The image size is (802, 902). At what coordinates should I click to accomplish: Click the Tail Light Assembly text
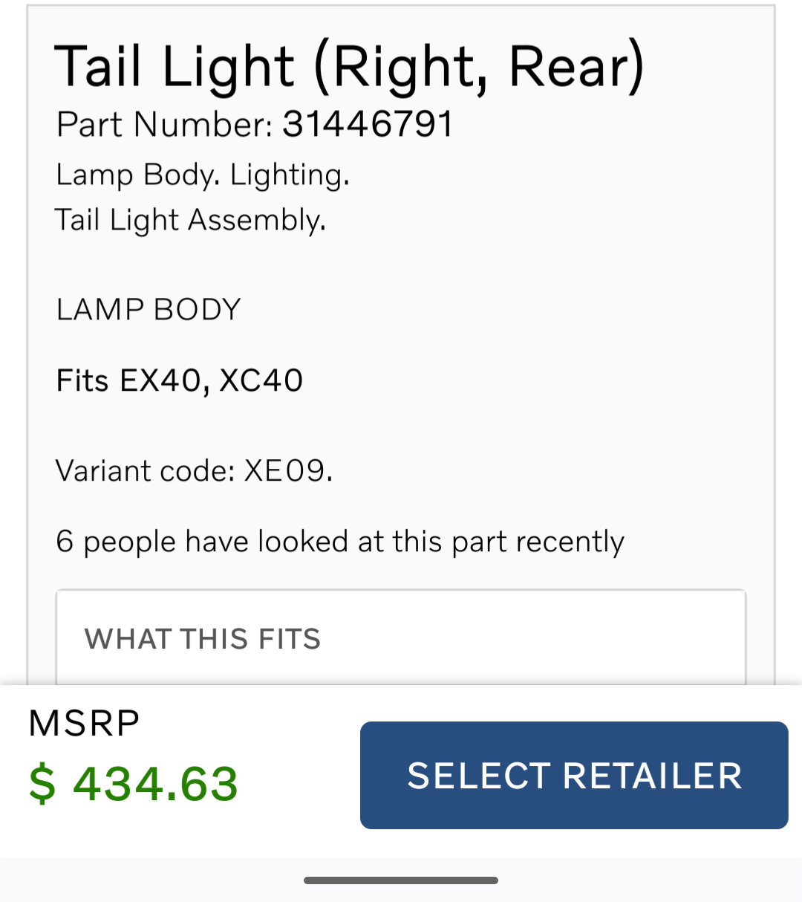190,220
